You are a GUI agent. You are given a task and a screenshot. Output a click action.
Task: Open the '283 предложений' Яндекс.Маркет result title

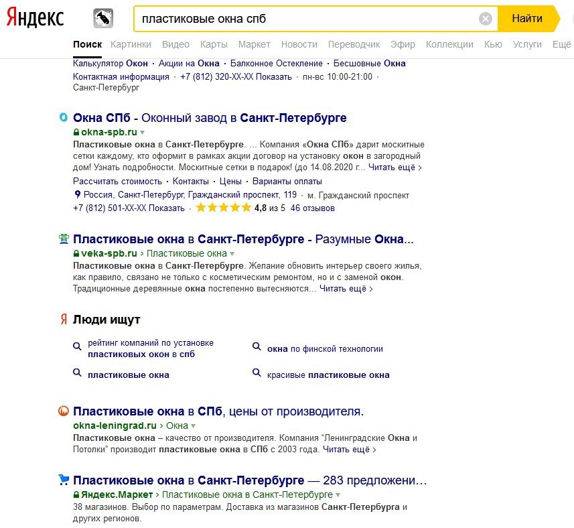coord(250,480)
